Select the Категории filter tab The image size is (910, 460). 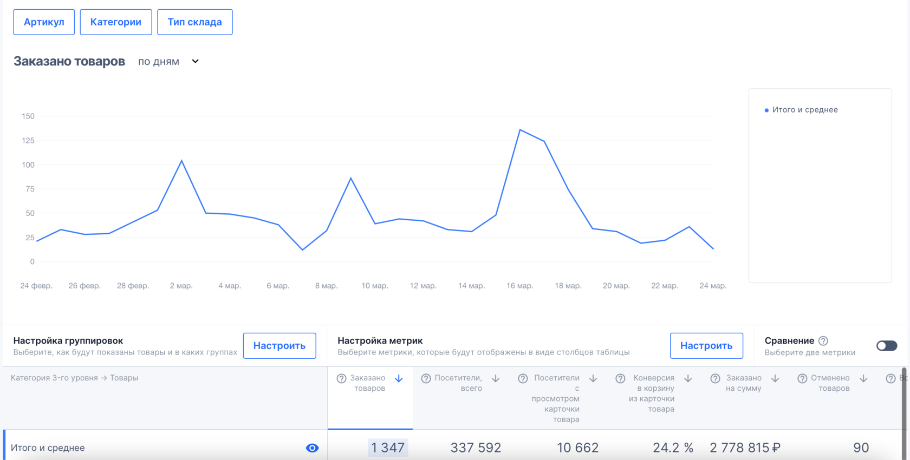116,22
